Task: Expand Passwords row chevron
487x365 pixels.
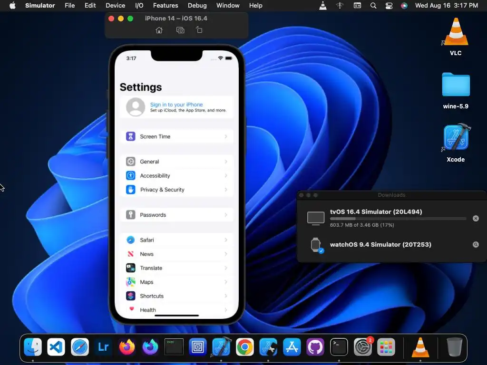Action: coord(226,215)
